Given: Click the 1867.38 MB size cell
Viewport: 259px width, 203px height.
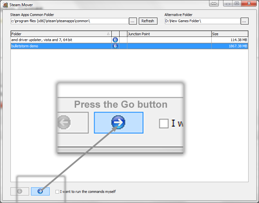Looking at the screenshot, I should [x=230, y=46].
